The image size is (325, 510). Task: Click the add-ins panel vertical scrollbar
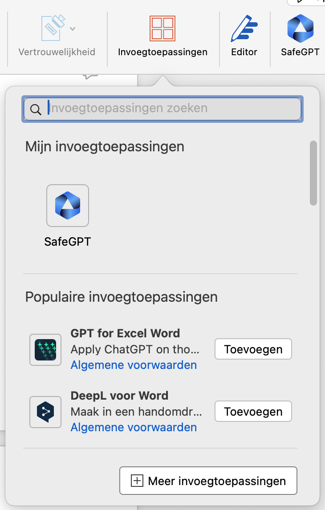coord(313,173)
